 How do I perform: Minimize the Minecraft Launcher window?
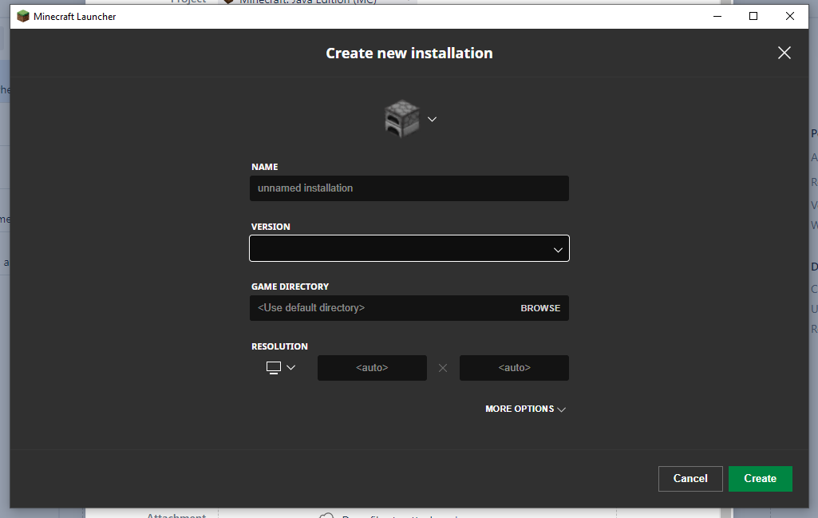[717, 16]
